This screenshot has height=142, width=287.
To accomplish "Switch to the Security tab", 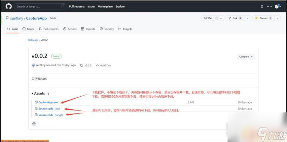I will click(x=107, y=29).
